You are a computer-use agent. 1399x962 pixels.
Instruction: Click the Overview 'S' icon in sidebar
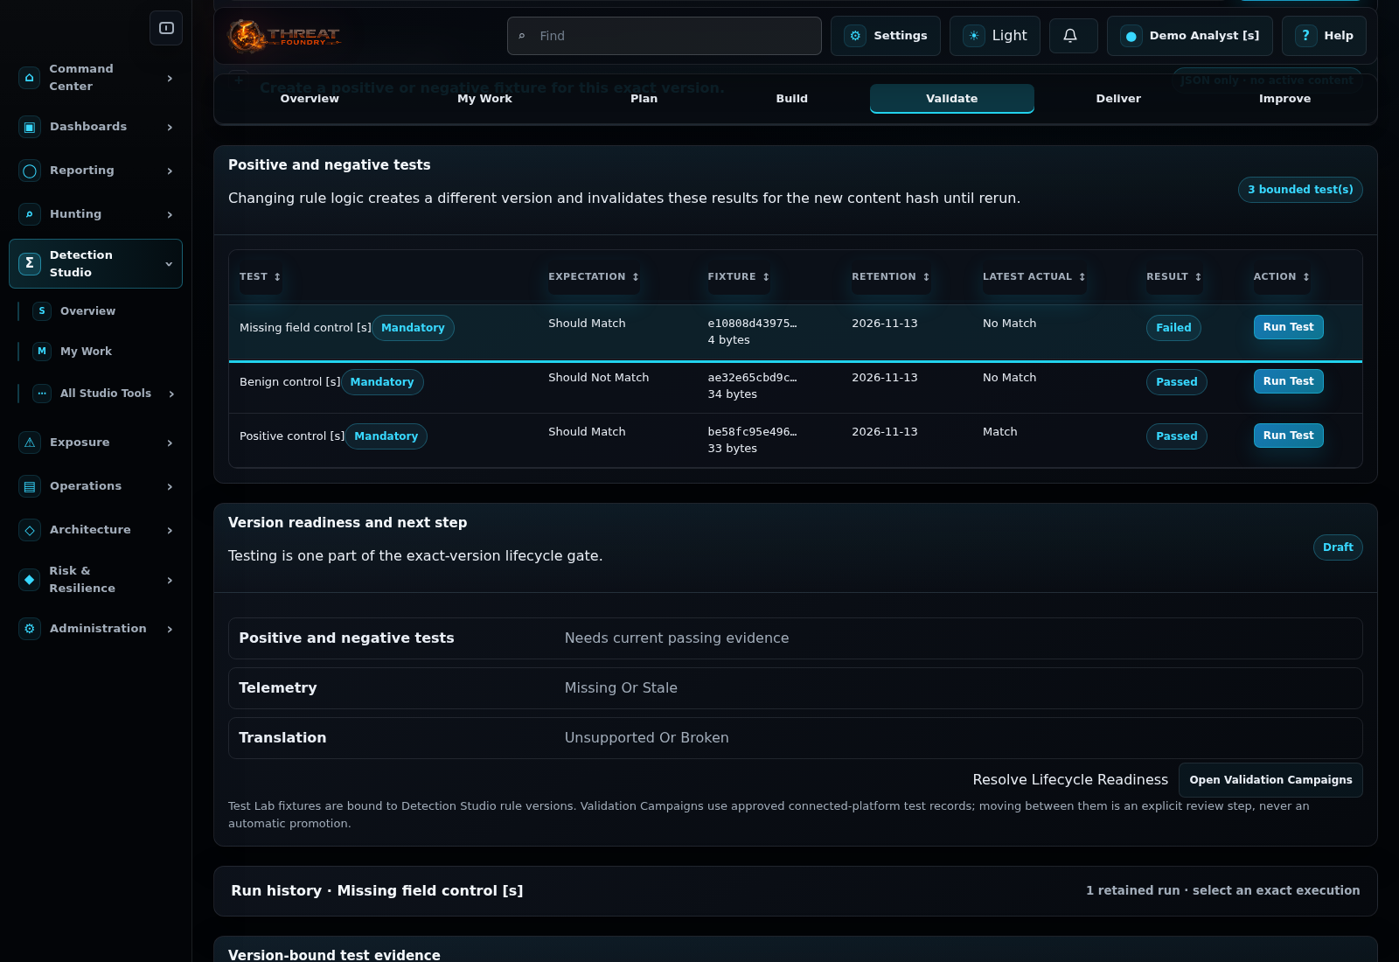pos(42,311)
